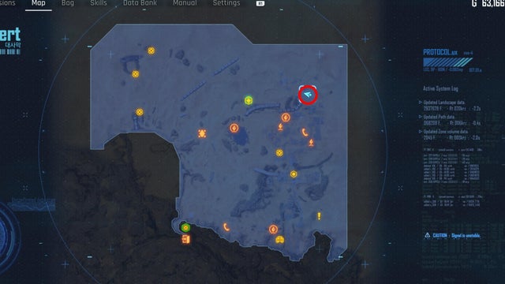The image size is (505, 284).
Task: Select the orange exit door icon
Action: coord(186,239)
